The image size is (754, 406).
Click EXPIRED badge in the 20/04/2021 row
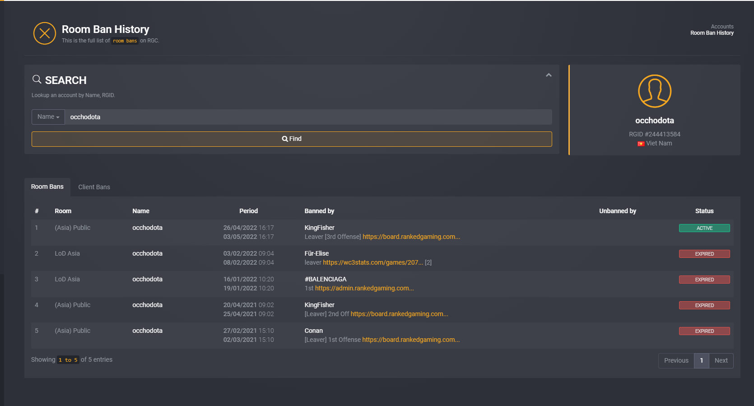click(704, 305)
